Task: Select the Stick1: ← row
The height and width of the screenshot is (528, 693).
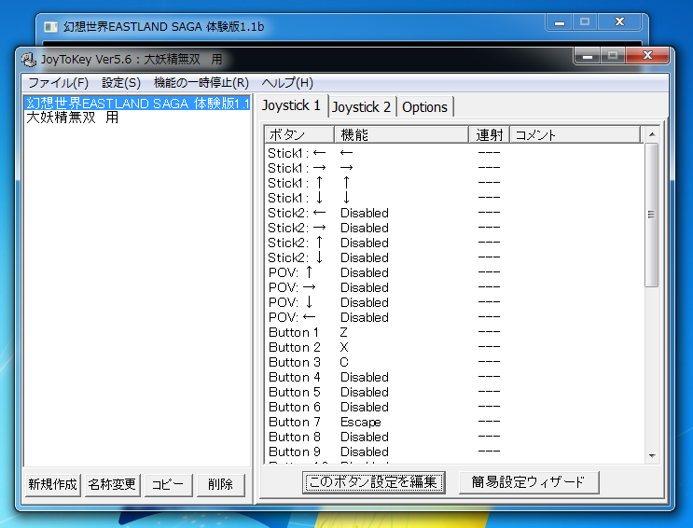Action: (454, 153)
